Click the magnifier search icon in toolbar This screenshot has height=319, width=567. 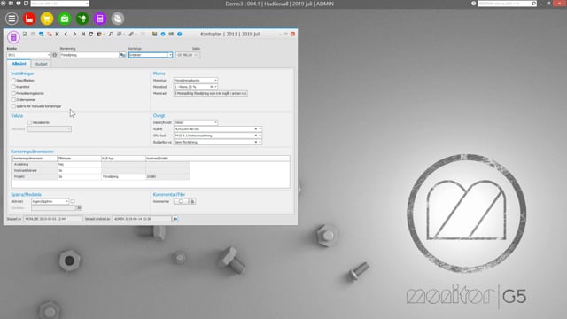(x=111, y=34)
